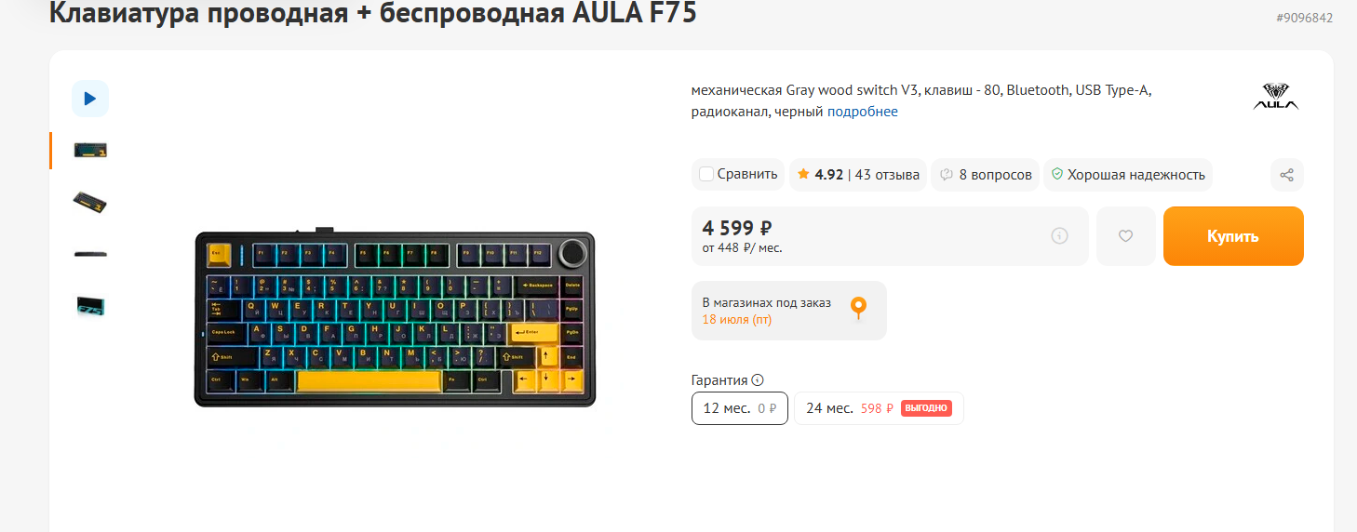Open the 43 отзыва reviews
Viewport: 1357px width, 532px height.
(x=887, y=175)
